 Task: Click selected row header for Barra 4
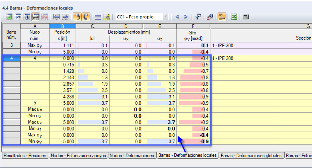pos(11,58)
